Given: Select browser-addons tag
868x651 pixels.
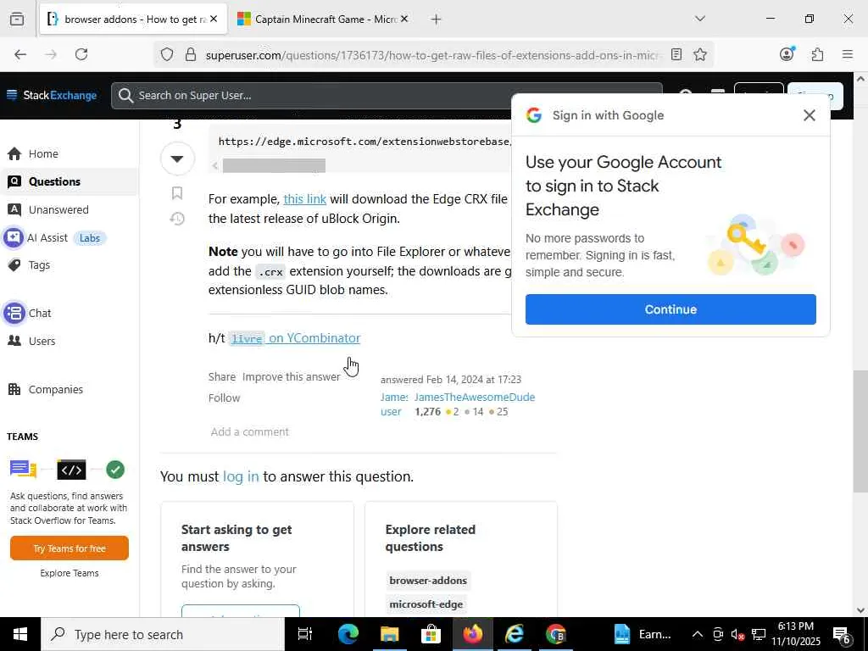Looking at the screenshot, I should click(x=428, y=581).
